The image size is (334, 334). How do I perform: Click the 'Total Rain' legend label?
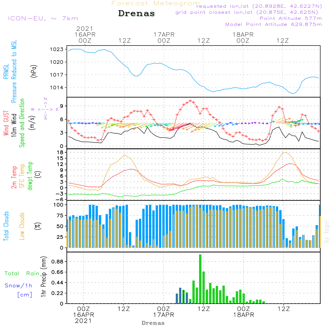click(x=22, y=273)
